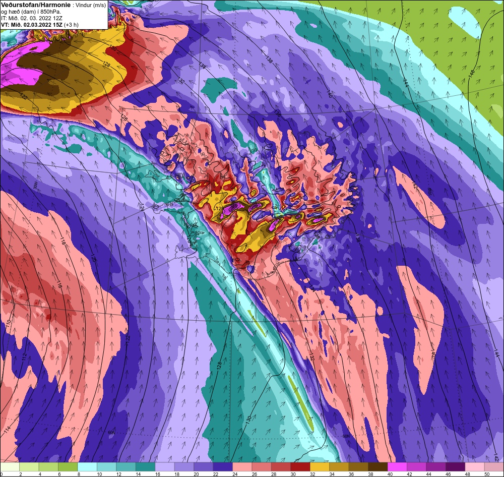This screenshot has width=504, height=477.
Task: Select the 14–16 m/s dark teal legend swatch
Action: pyautogui.click(x=145, y=467)
